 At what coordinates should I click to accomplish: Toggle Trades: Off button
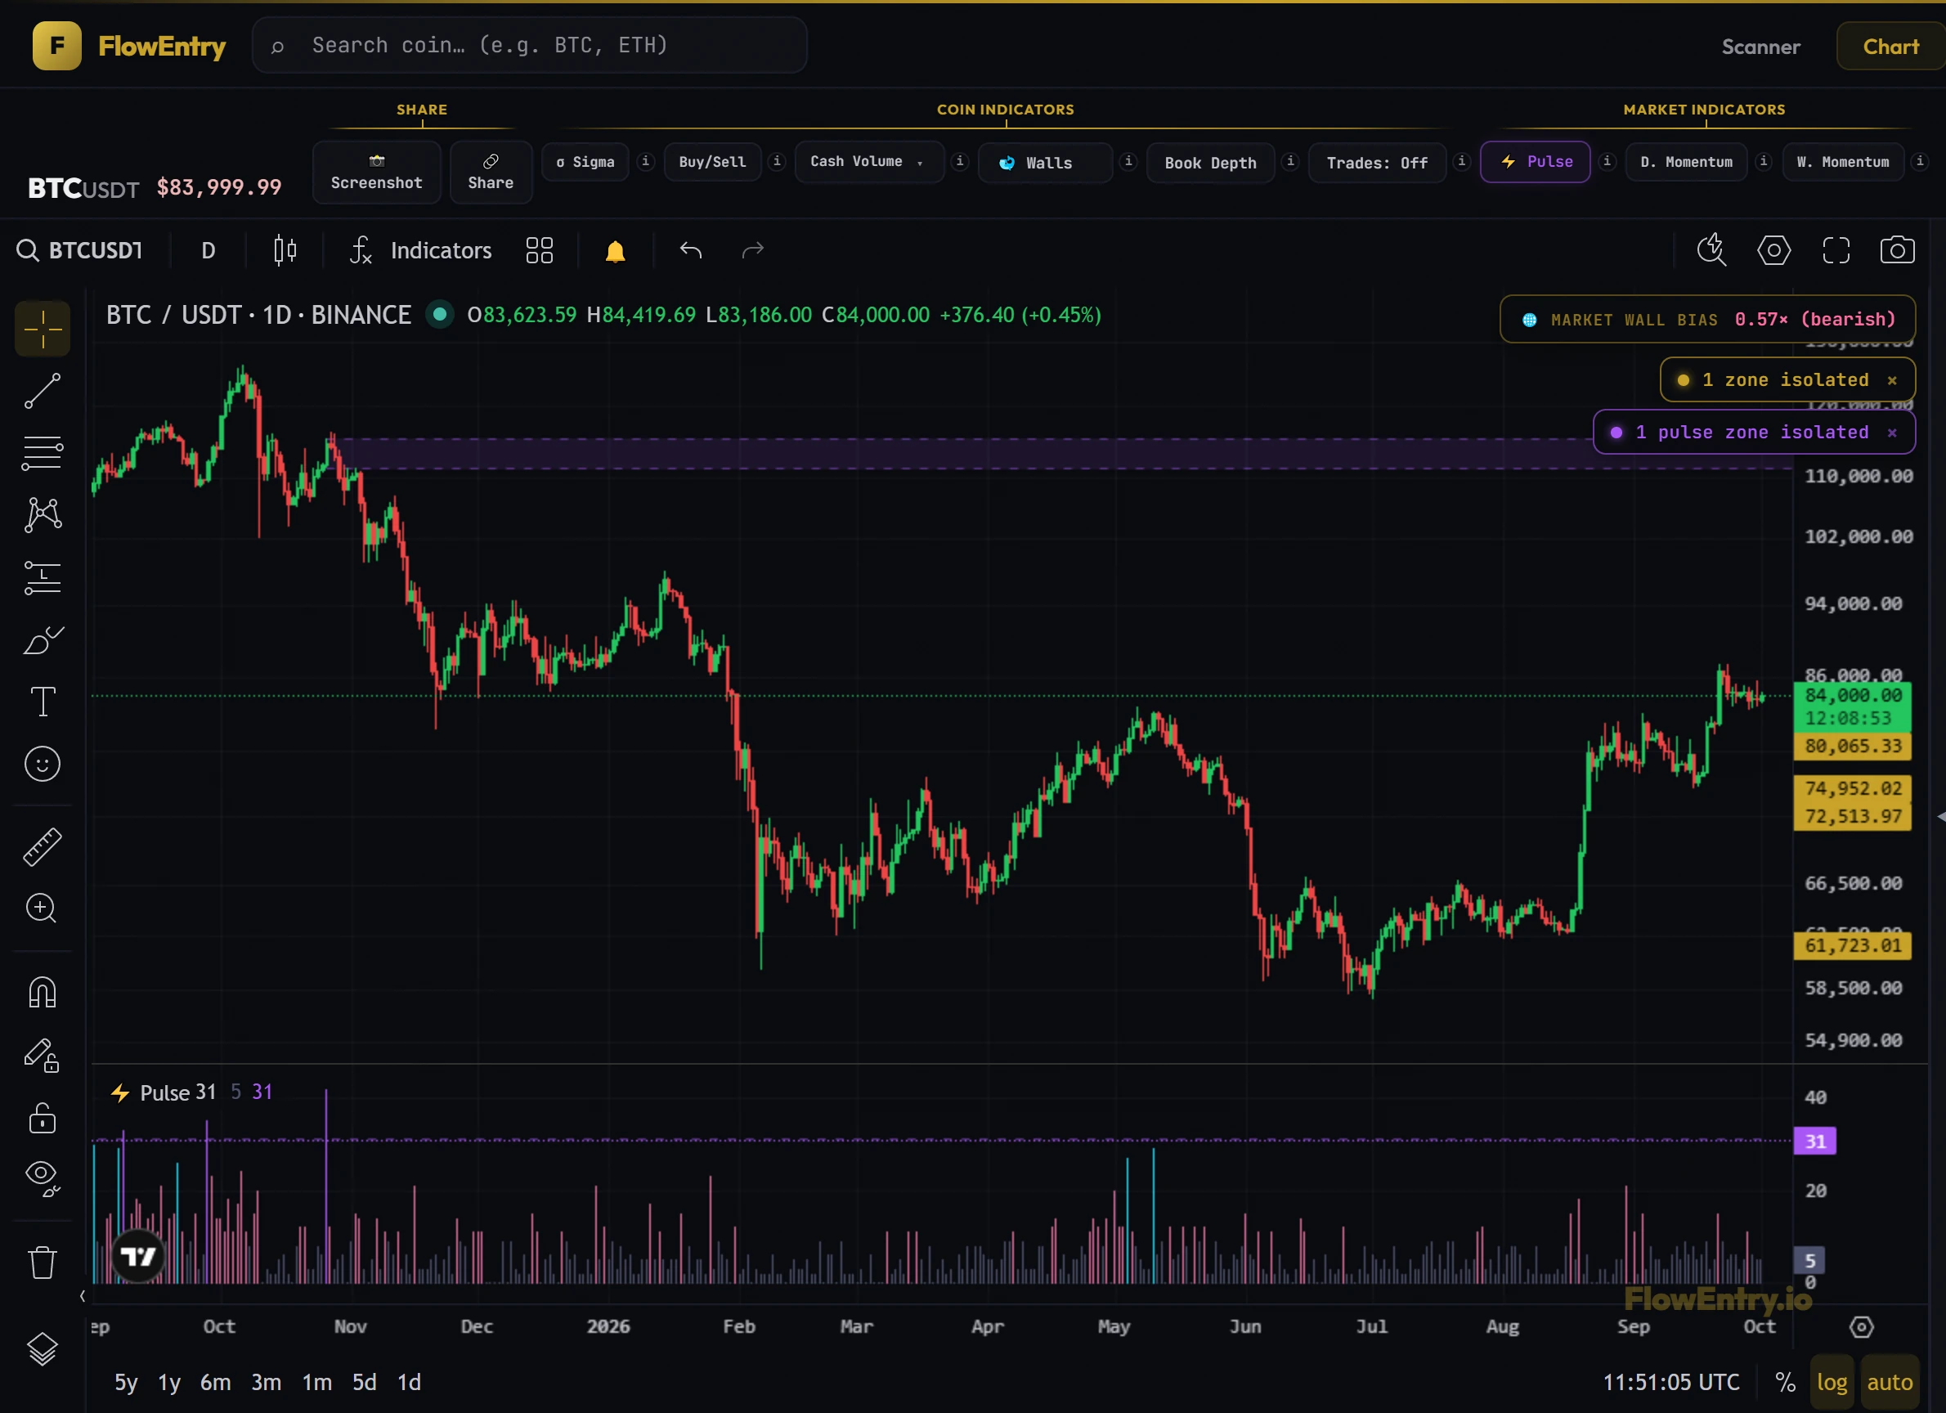click(1377, 162)
